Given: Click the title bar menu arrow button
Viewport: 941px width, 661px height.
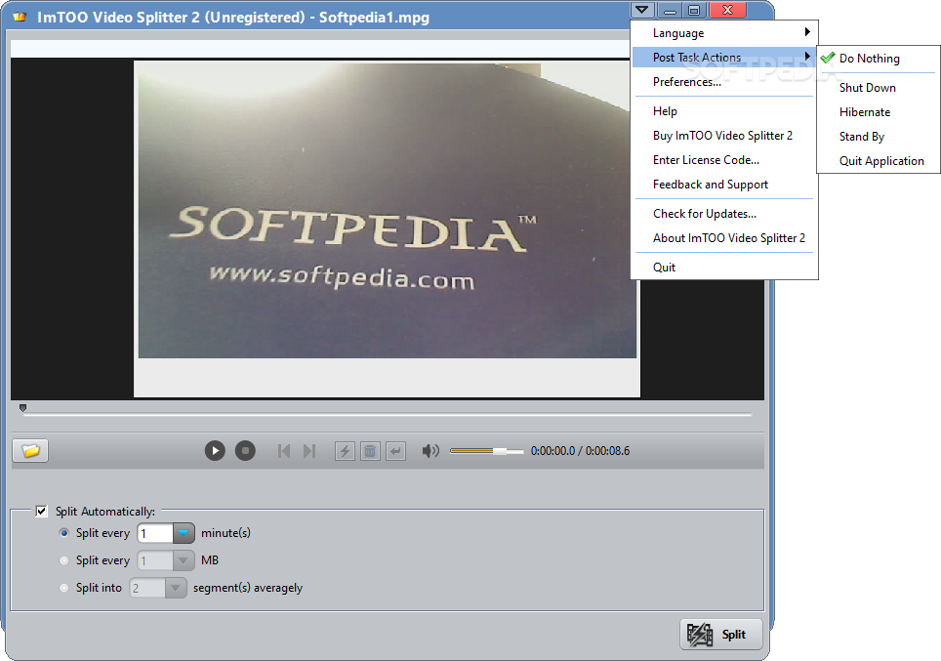Looking at the screenshot, I should (642, 10).
